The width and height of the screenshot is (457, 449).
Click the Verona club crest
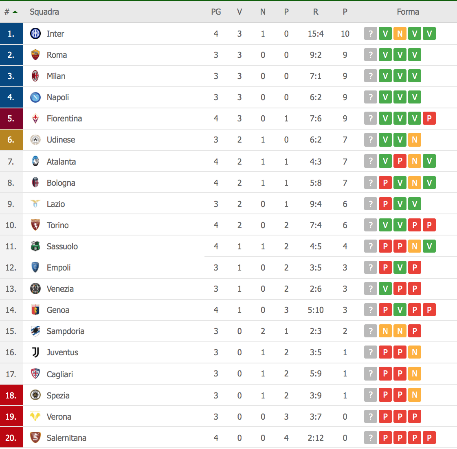coord(35,417)
